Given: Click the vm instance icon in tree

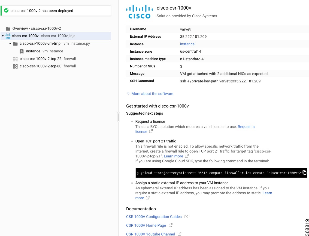Looking at the screenshot, I should pos(22,51).
